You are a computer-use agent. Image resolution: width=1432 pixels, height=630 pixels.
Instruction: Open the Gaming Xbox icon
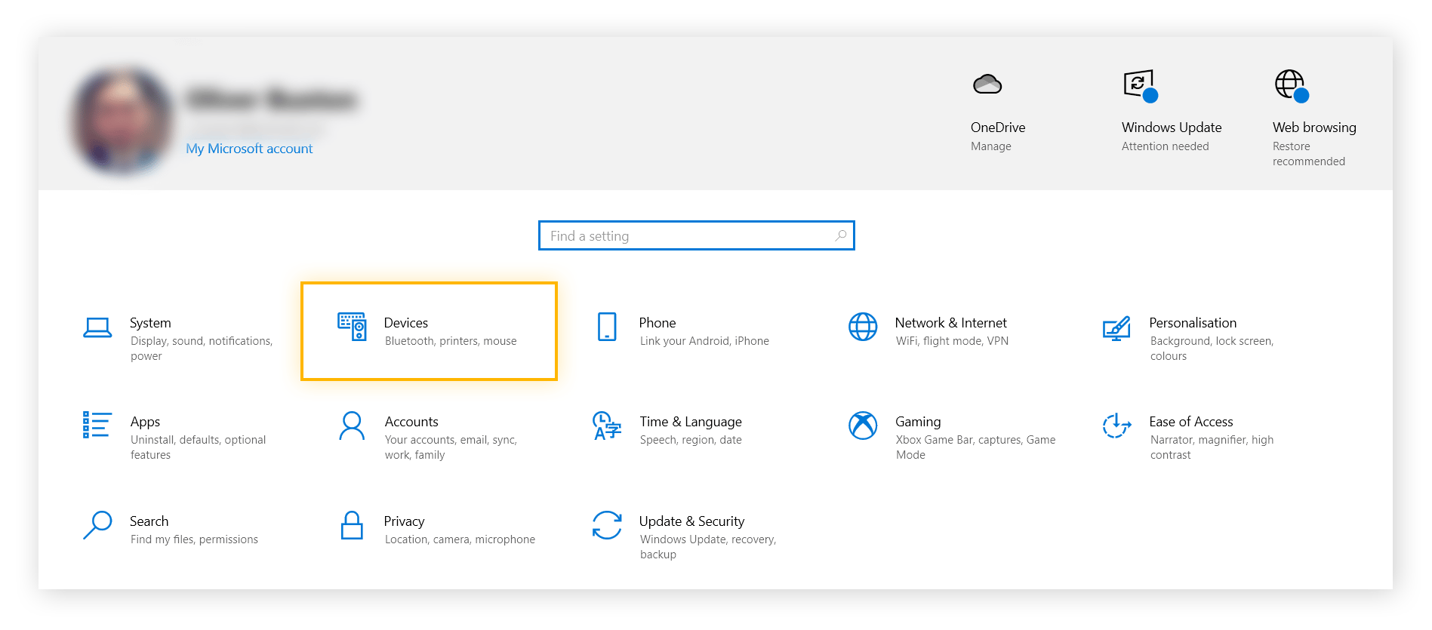(x=862, y=426)
